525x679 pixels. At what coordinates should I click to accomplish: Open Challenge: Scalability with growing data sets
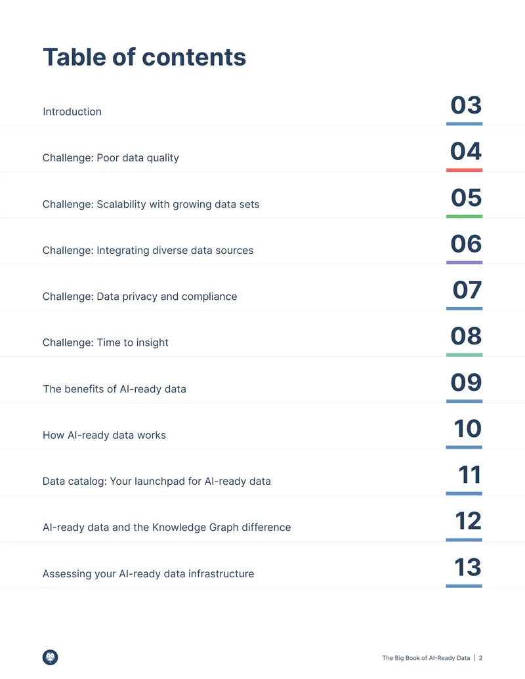tap(151, 205)
